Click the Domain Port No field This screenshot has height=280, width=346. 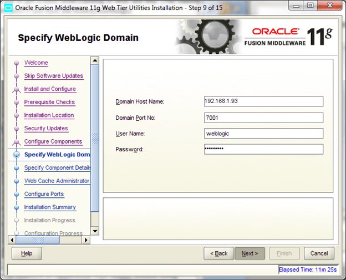(263, 118)
